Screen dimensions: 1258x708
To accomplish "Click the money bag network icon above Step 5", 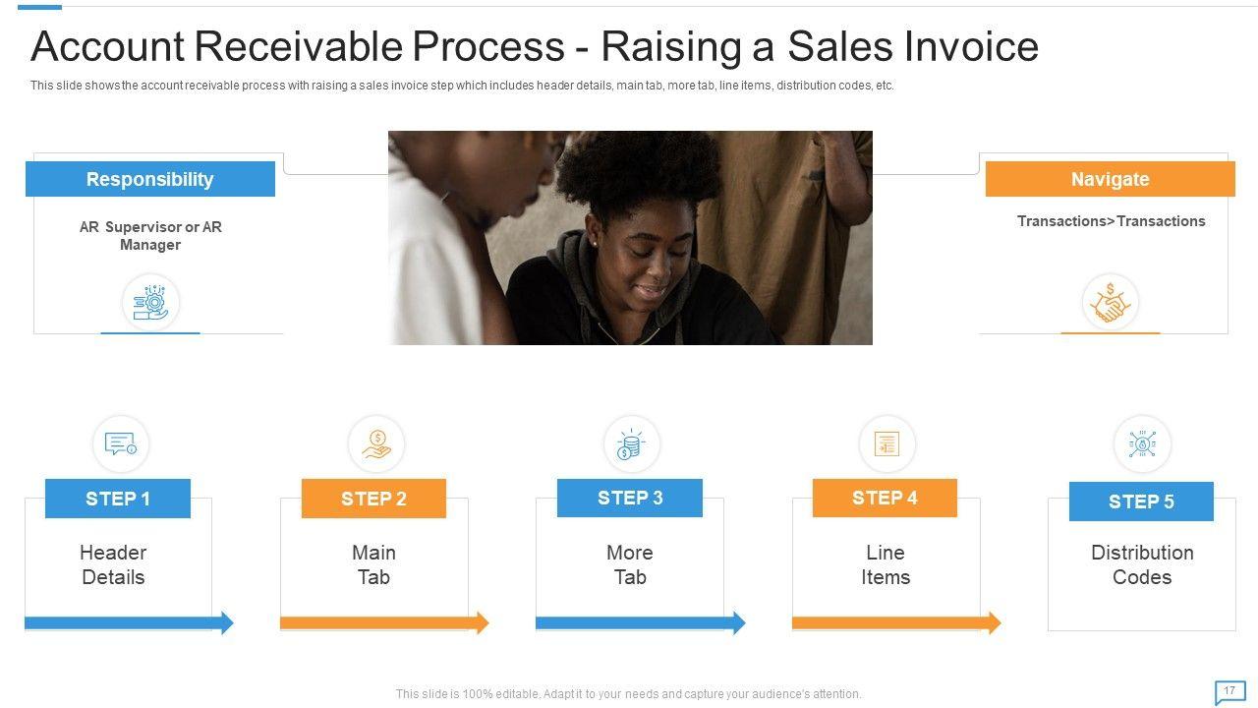I will (1142, 444).
